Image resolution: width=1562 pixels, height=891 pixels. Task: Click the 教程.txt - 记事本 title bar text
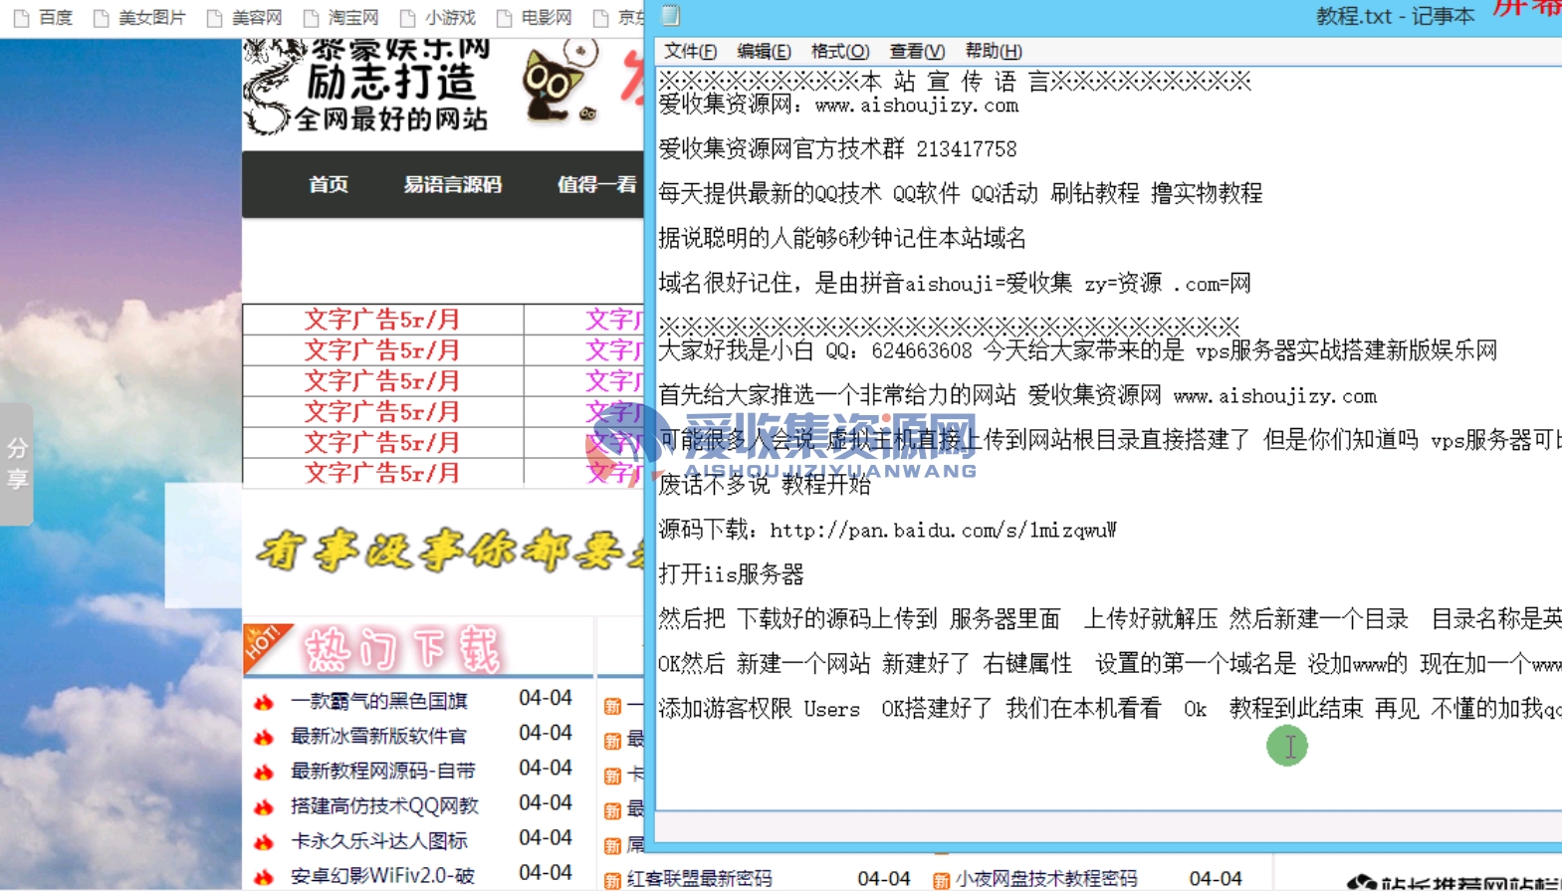click(x=1396, y=16)
